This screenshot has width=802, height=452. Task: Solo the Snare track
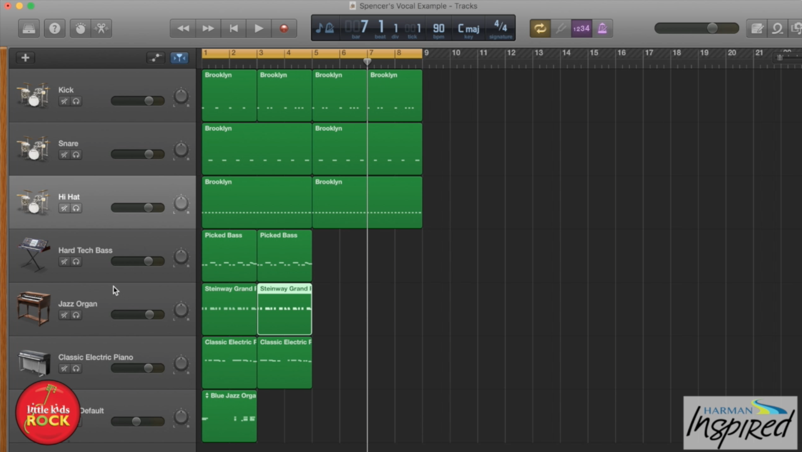pos(76,154)
